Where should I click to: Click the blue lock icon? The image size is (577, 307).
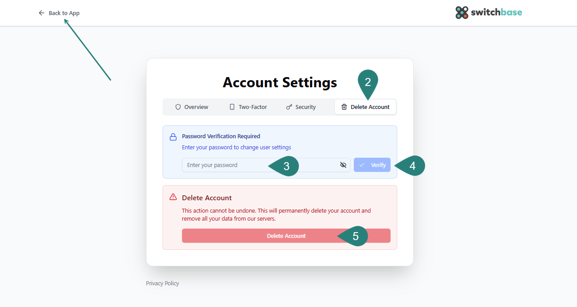pyautogui.click(x=173, y=137)
